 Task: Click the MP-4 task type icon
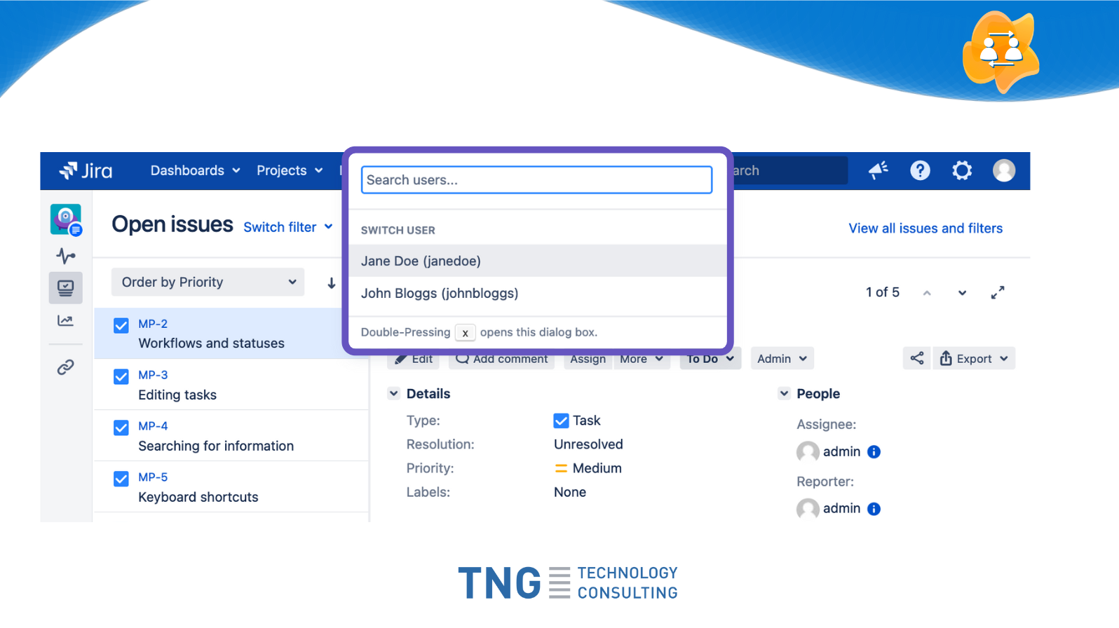[x=121, y=428]
